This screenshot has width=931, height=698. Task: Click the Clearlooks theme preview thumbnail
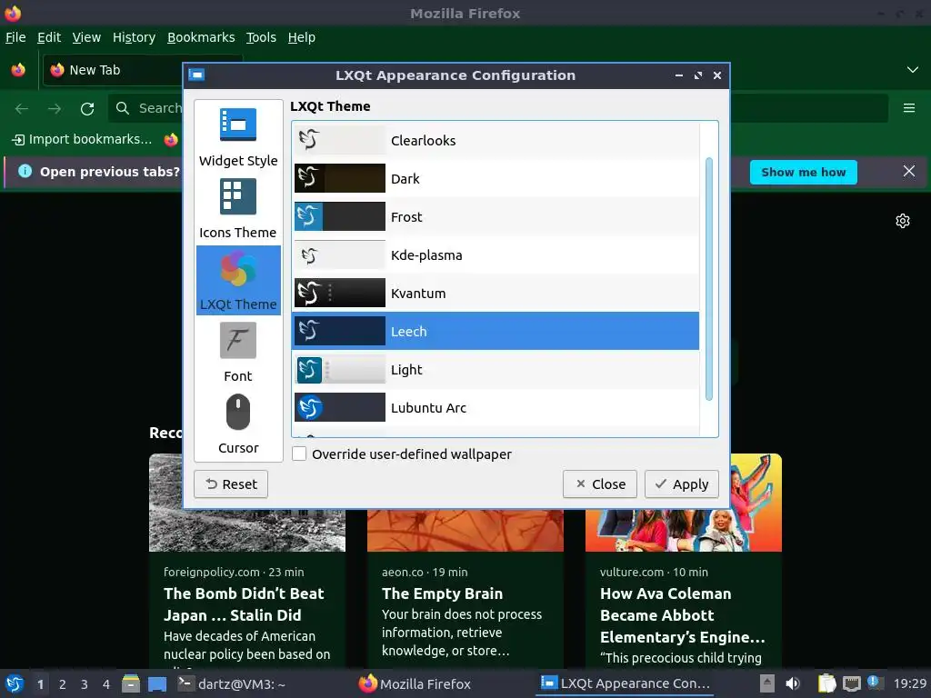tap(340, 140)
